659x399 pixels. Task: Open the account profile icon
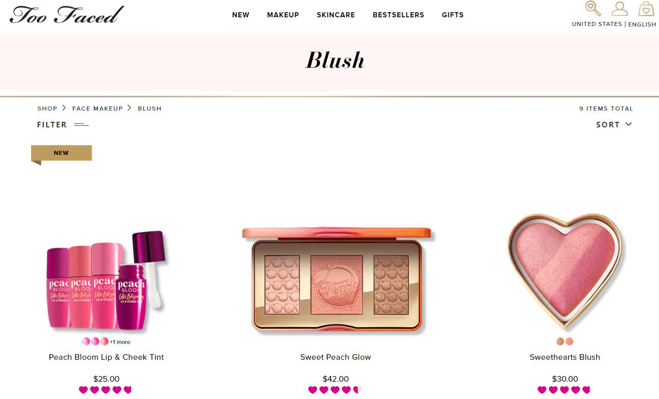[x=620, y=9]
